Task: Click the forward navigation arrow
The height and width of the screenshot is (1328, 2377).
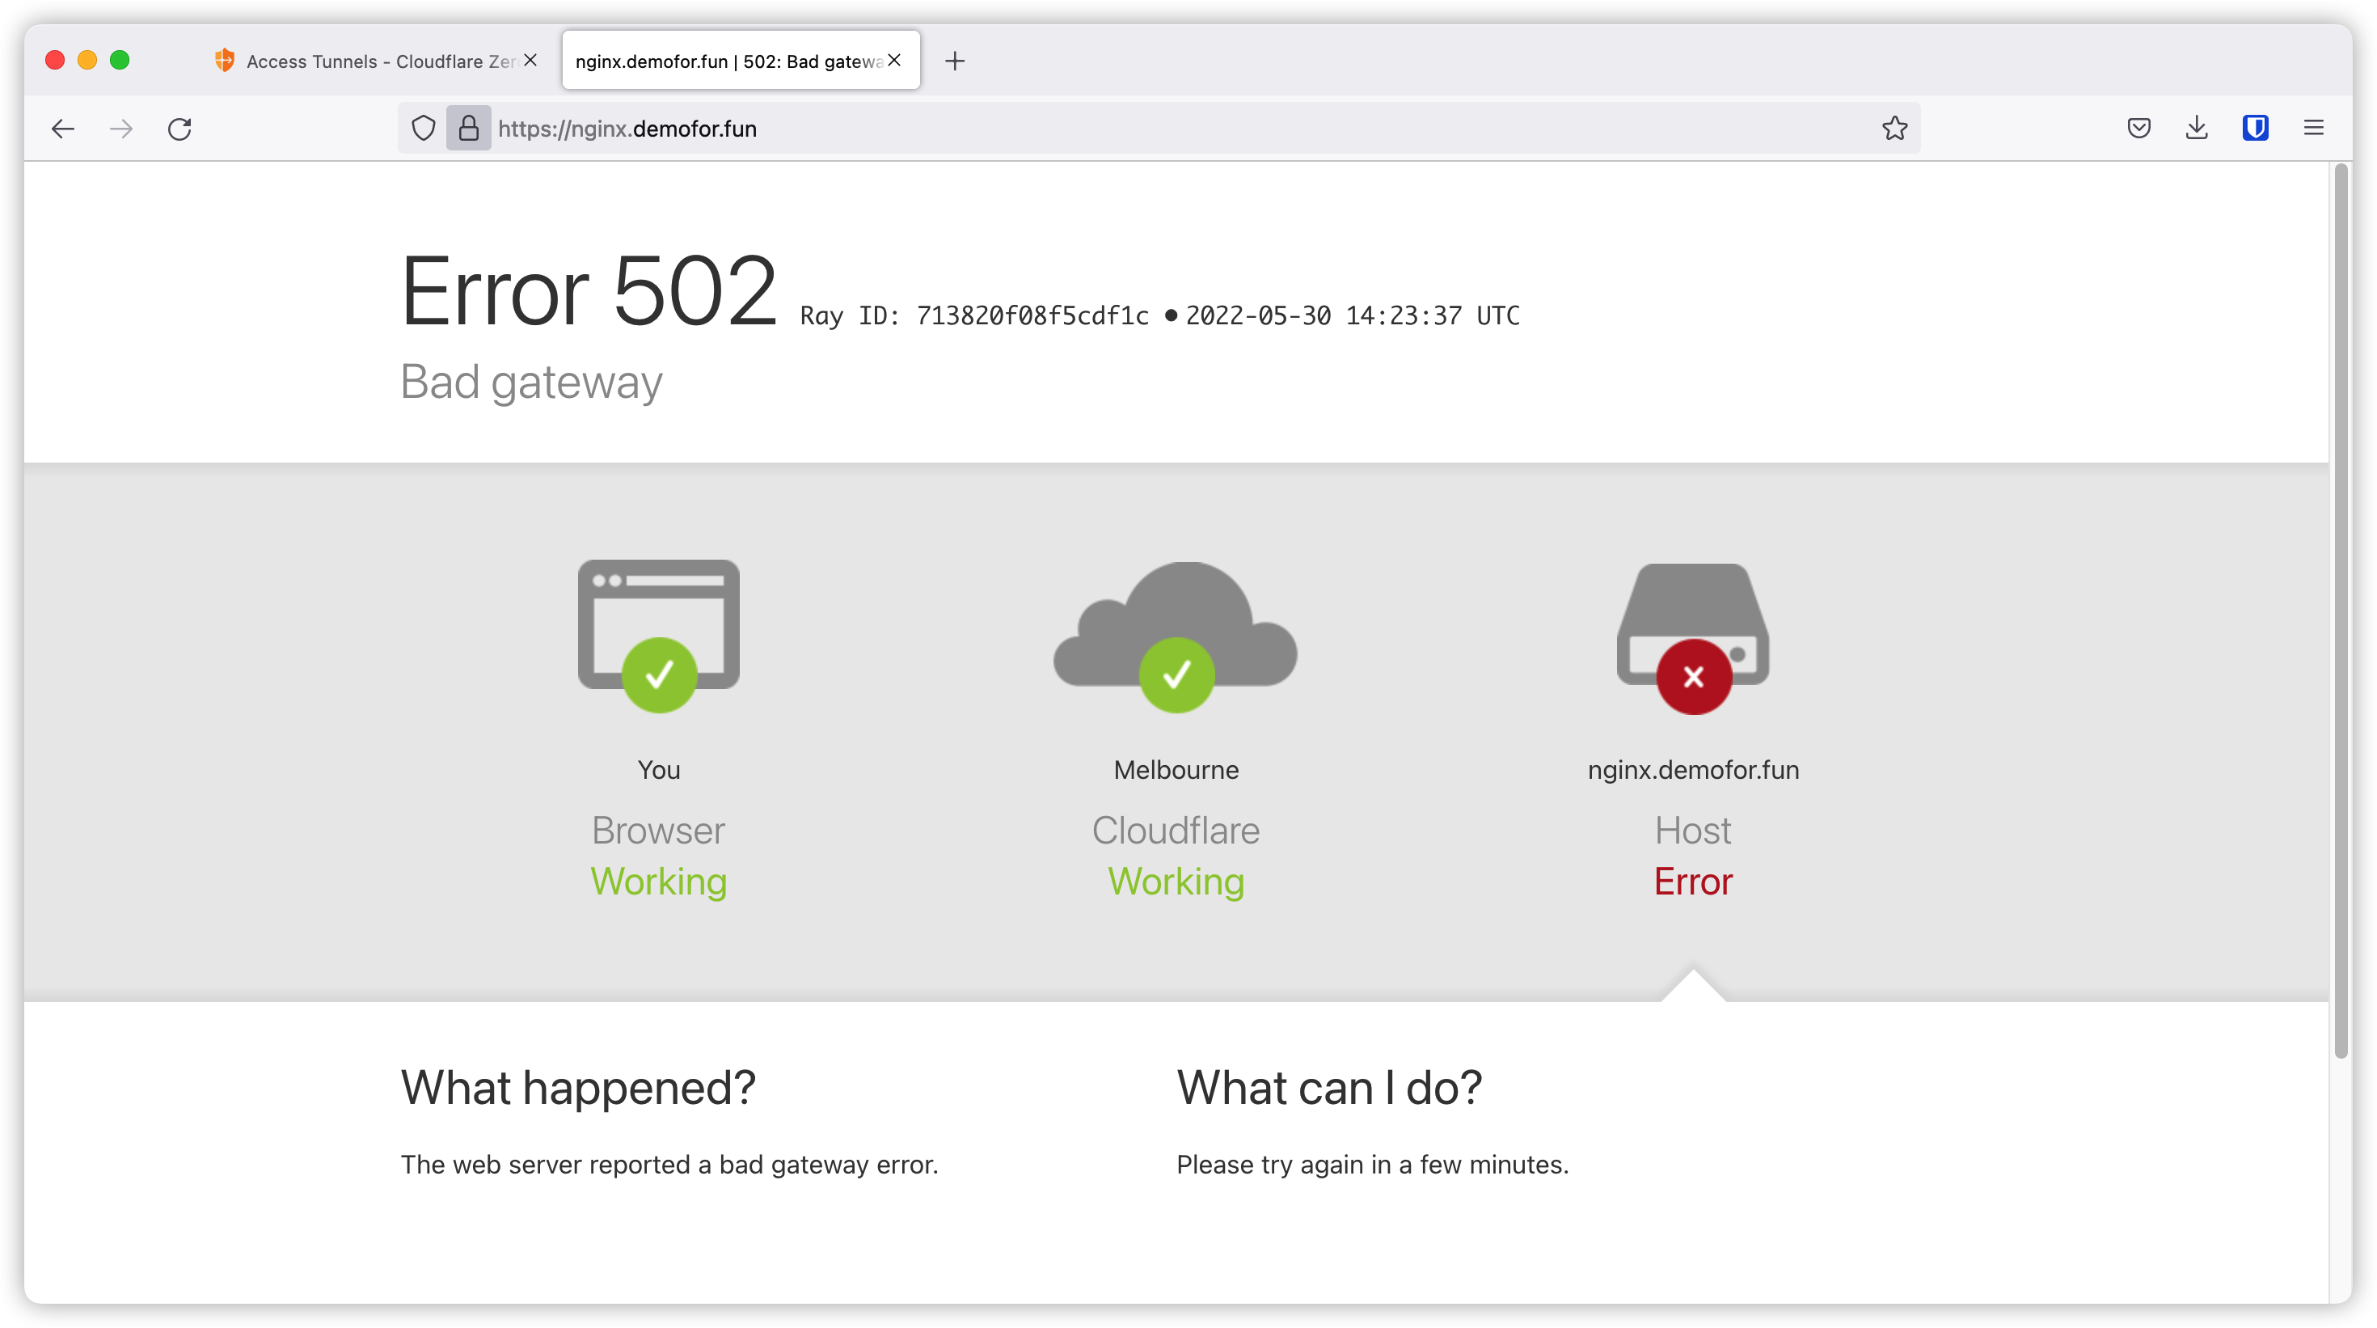Action: coord(121,129)
